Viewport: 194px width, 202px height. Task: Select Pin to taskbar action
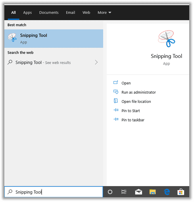[x=133, y=120]
